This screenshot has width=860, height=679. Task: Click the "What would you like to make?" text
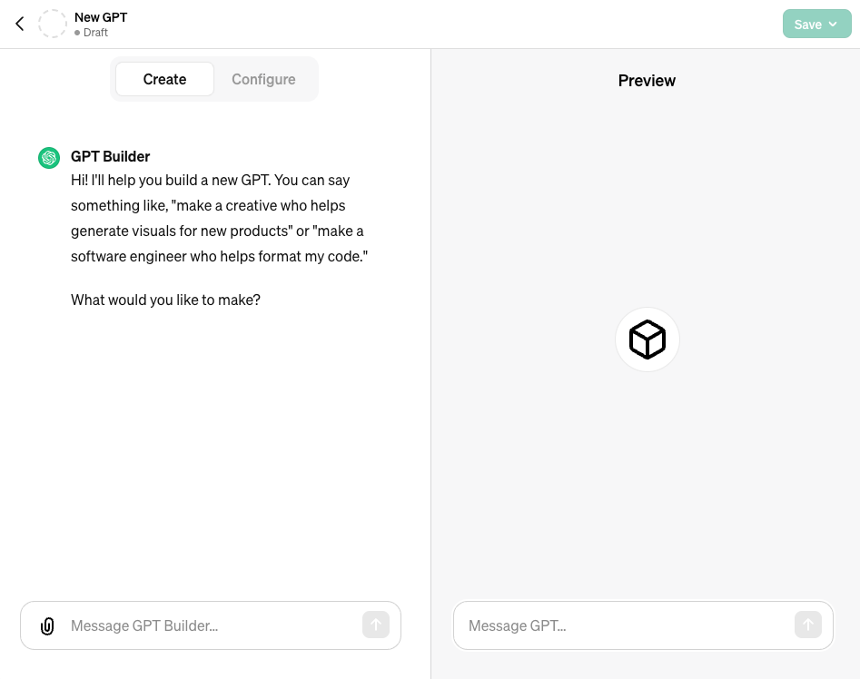click(x=165, y=300)
